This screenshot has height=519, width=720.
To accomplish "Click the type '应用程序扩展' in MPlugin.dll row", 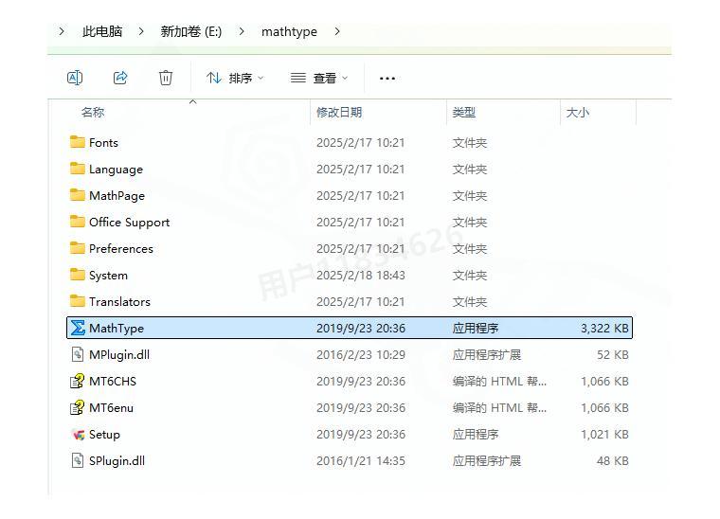I will [487, 355].
